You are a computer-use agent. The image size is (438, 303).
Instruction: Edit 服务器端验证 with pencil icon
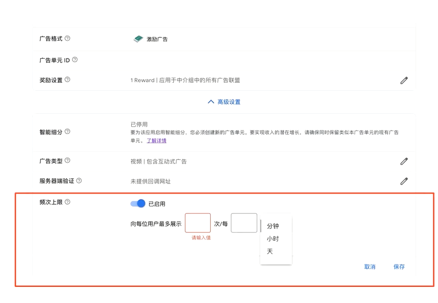404,181
